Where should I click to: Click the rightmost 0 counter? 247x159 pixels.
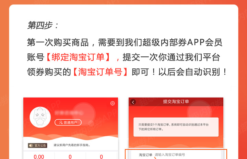[x=101, y=157]
